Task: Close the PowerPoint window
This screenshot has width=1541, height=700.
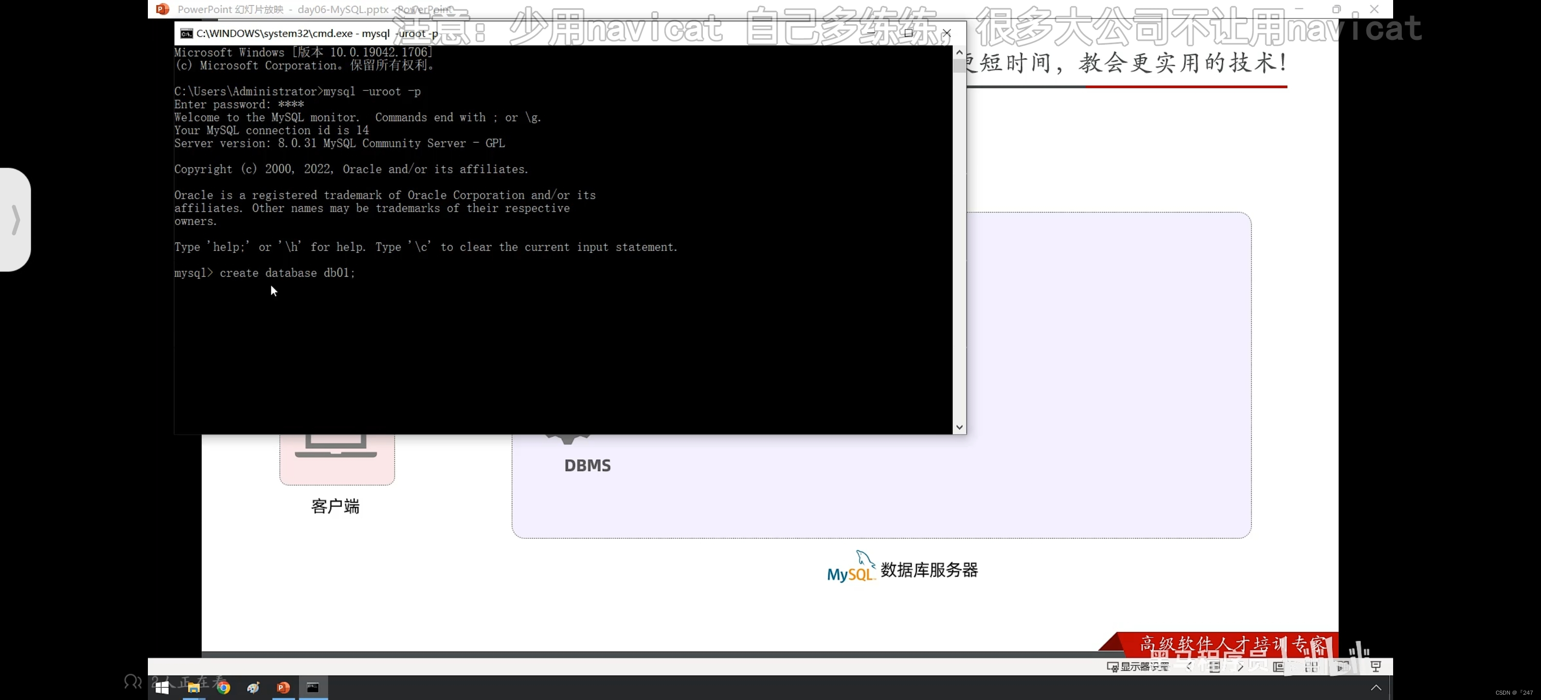Action: coord(1374,9)
